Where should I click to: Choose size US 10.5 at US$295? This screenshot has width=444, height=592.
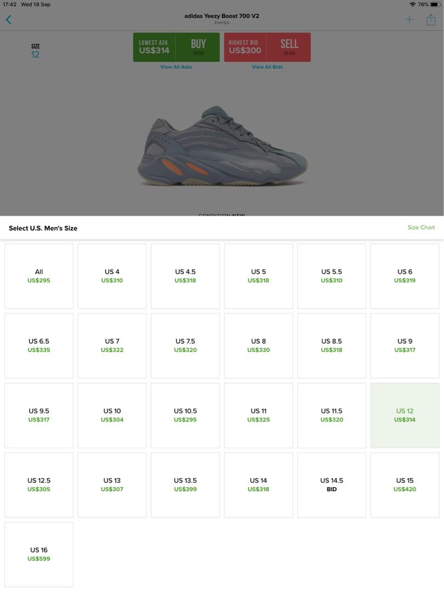pyautogui.click(x=185, y=415)
